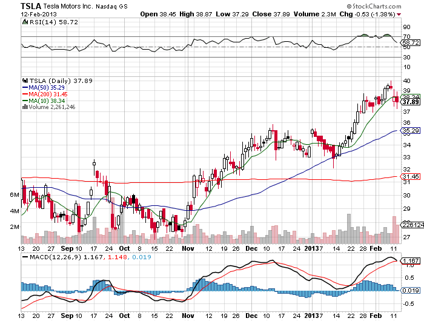This screenshot has width=424, height=321.
Task: Click the Chg -0.53 (-1.38%) value
Action: tap(368, 15)
